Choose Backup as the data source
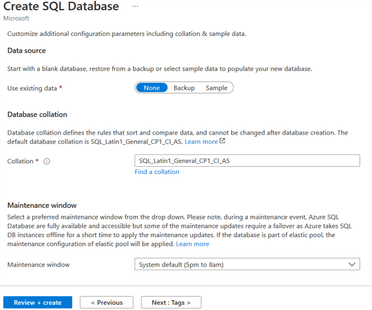 point(184,88)
